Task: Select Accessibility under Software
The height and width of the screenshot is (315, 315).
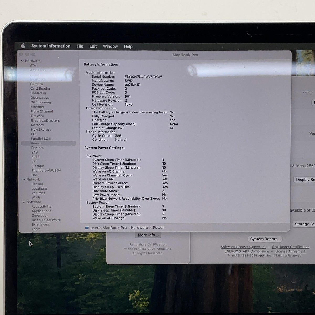Action: tap(41, 207)
